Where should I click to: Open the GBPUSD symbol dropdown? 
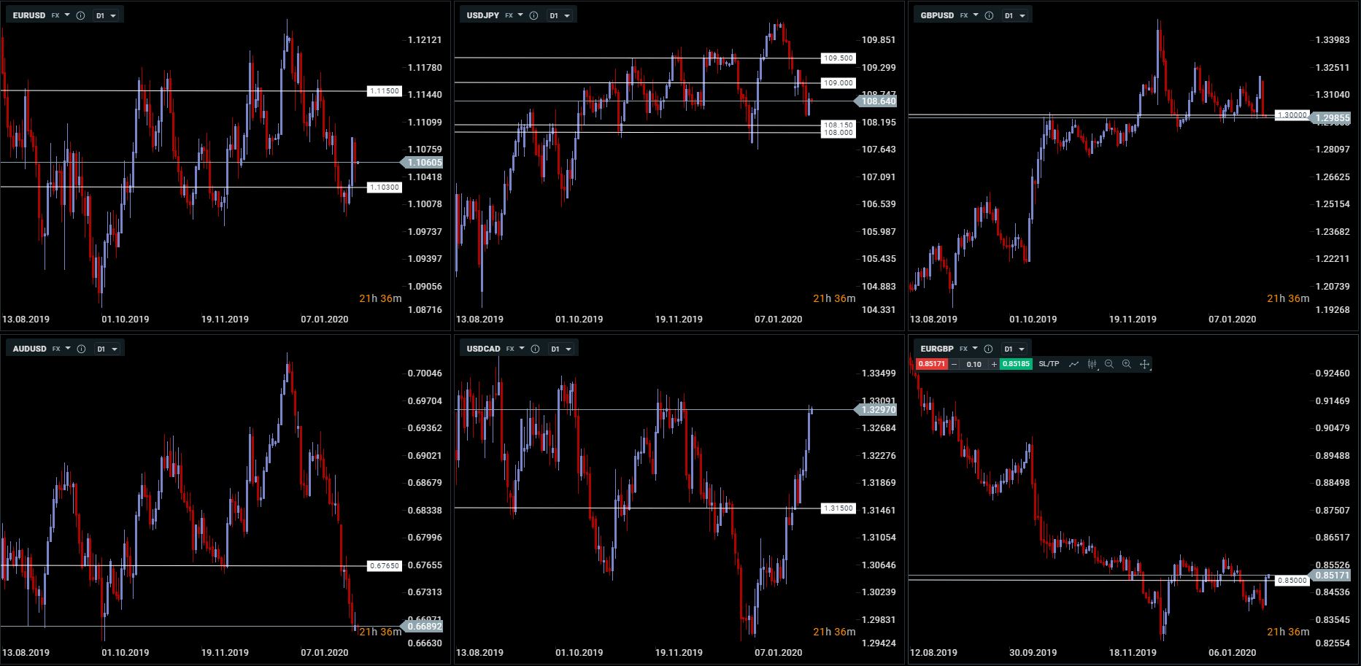point(976,15)
